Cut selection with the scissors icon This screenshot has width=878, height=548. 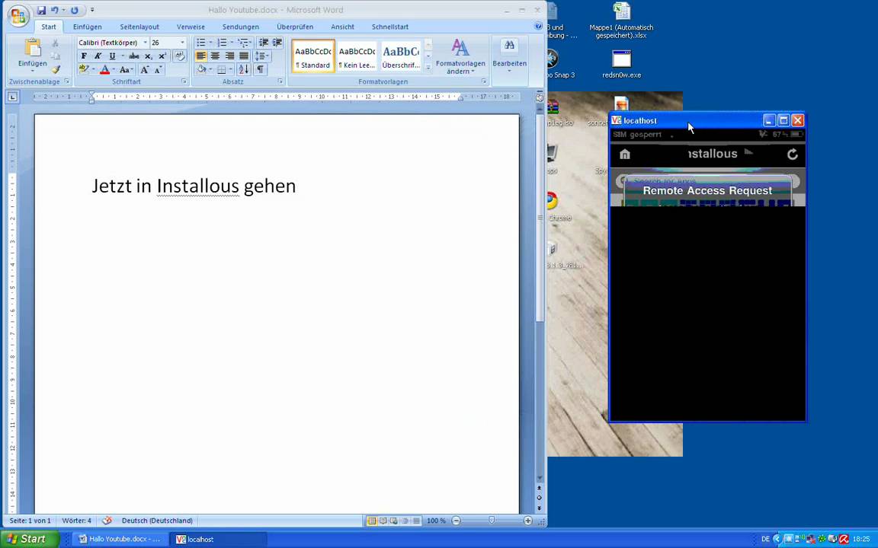point(56,43)
